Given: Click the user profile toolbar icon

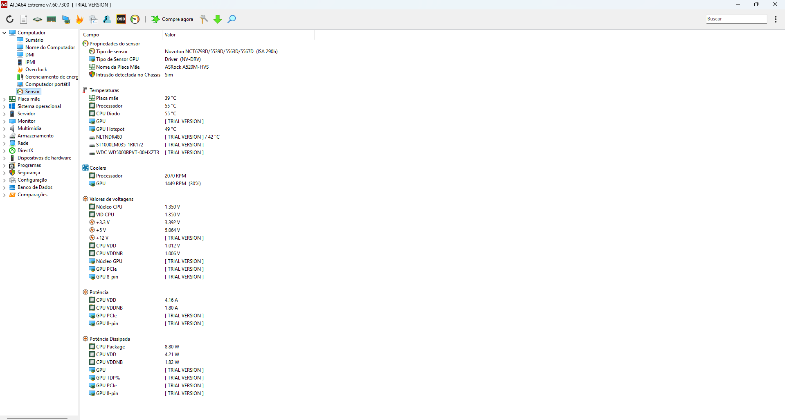Looking at the screenshot, I should (x=107, y=19).
